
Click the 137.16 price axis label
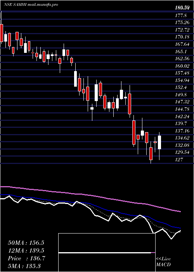182,131
